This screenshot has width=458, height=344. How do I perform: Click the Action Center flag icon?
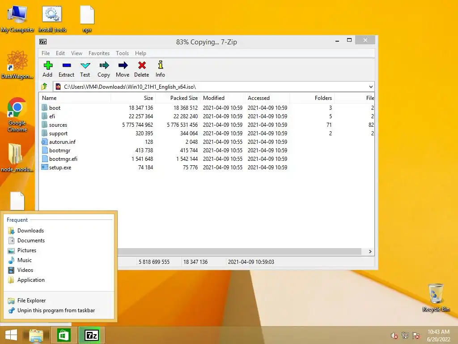click(x=416, y=335)
